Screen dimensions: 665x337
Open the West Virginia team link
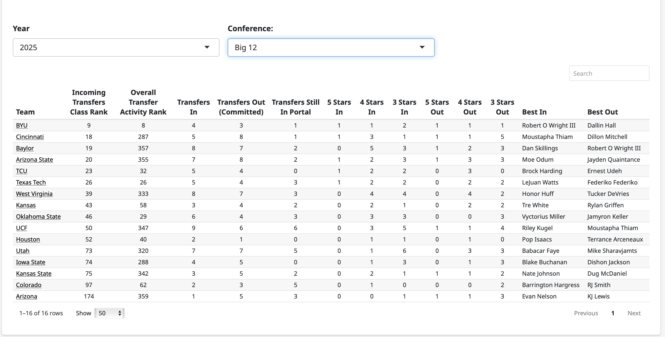pos(34,194)
